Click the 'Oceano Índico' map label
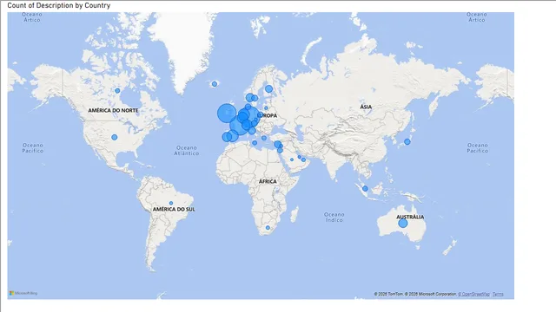Image resolution: width=556 pixels, height=312 pixels. [334, 217]
